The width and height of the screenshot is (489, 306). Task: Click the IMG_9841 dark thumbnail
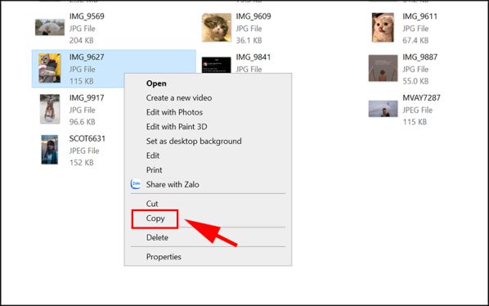[217, 65]
